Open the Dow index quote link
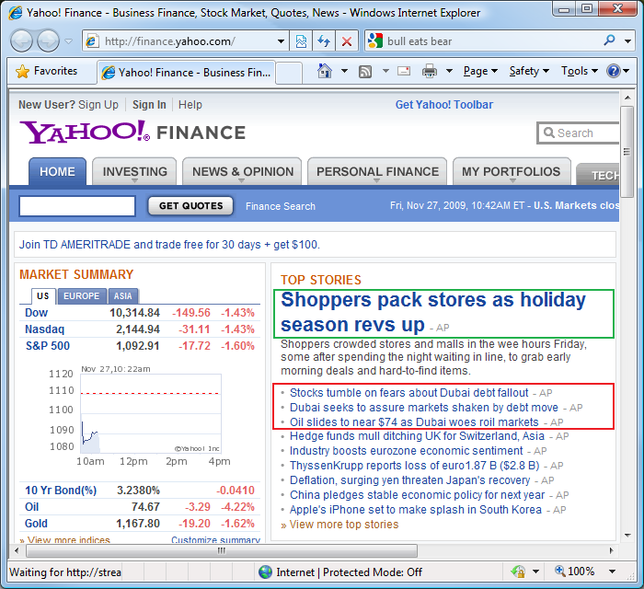Viewport: 644px width, 589px height. tap(37, 313)
